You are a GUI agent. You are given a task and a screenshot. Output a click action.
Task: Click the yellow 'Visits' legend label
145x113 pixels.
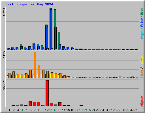coord(142,61)
